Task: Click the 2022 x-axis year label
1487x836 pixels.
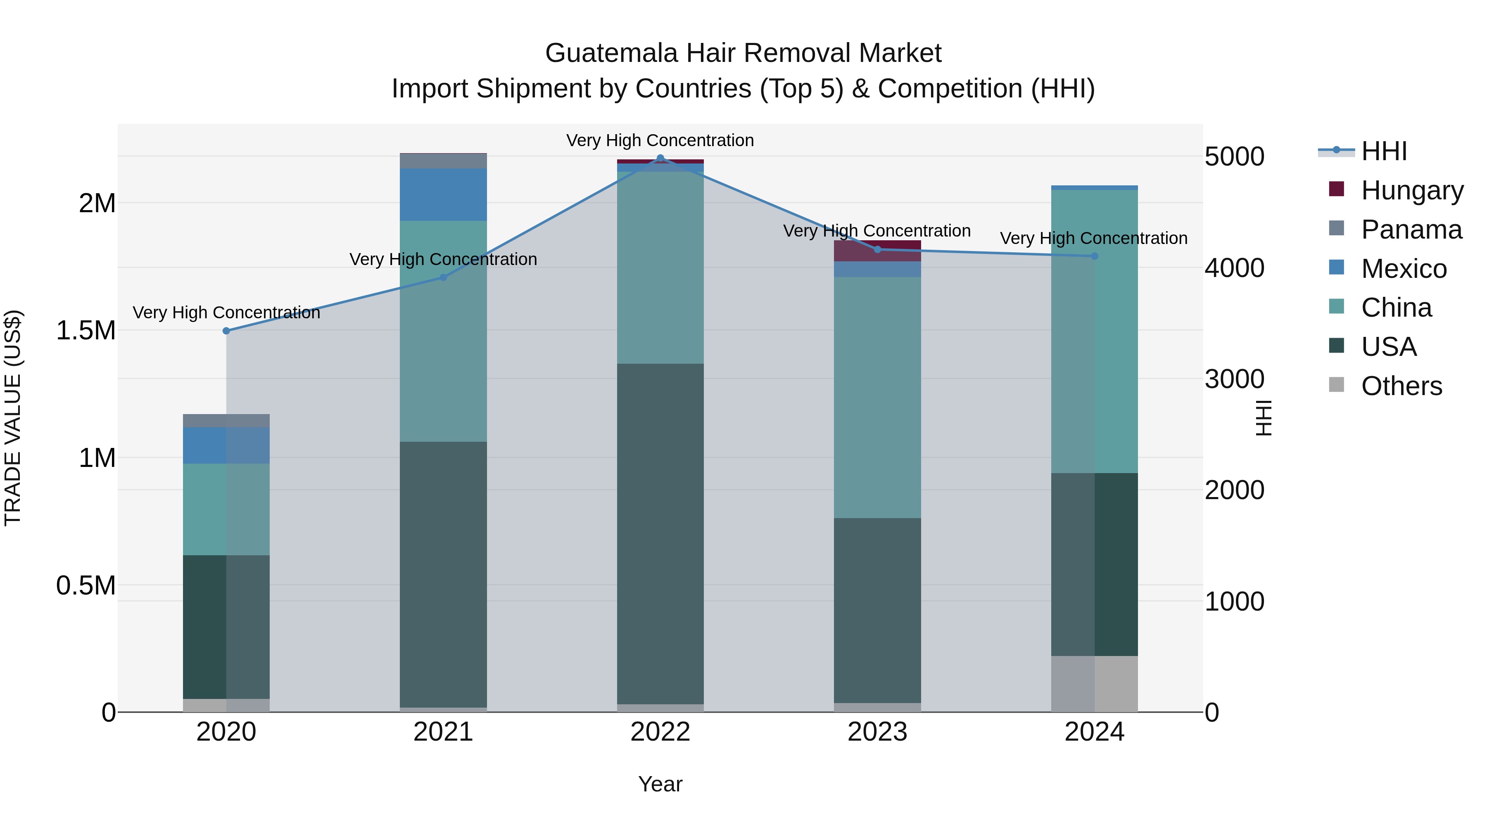Action: coord(660,732)
